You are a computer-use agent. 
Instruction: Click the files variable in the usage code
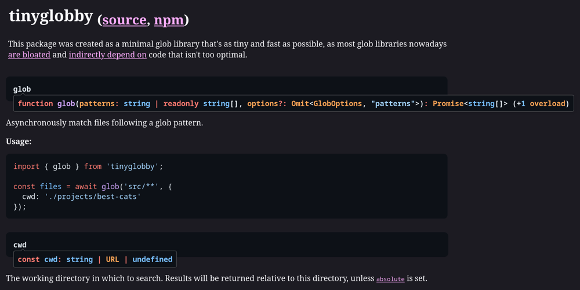[x=51, y=186]
